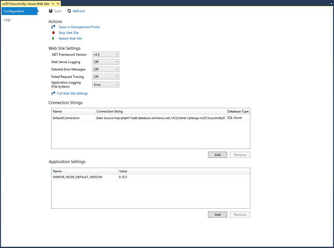Click the Open in Management Portal arrow icon
The image size is (334, 248).
tap(53, 27)
